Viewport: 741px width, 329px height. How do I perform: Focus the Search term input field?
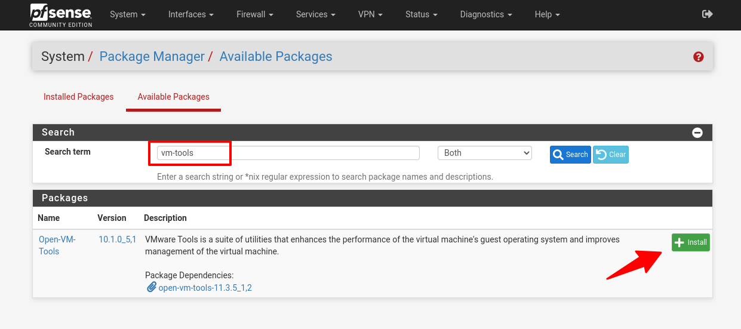tap(288, 153)
